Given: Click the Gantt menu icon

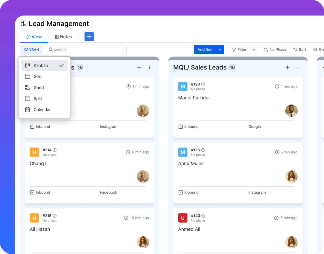Looking at the screenshot, I should pyautogui.click(x=28, y=87).
